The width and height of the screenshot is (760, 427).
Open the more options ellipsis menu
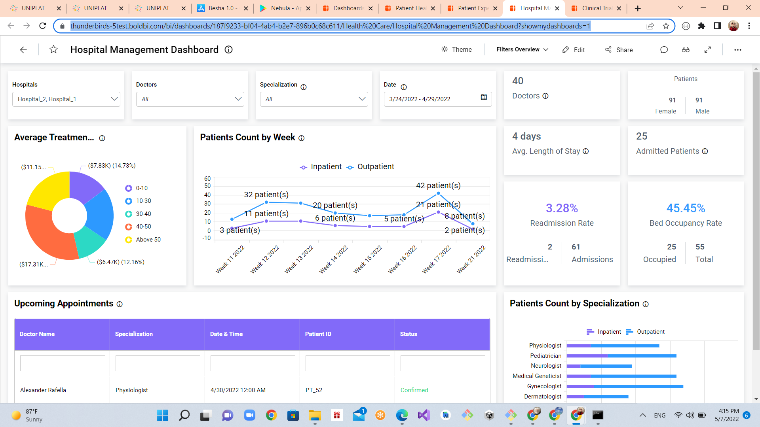[738, 50]
